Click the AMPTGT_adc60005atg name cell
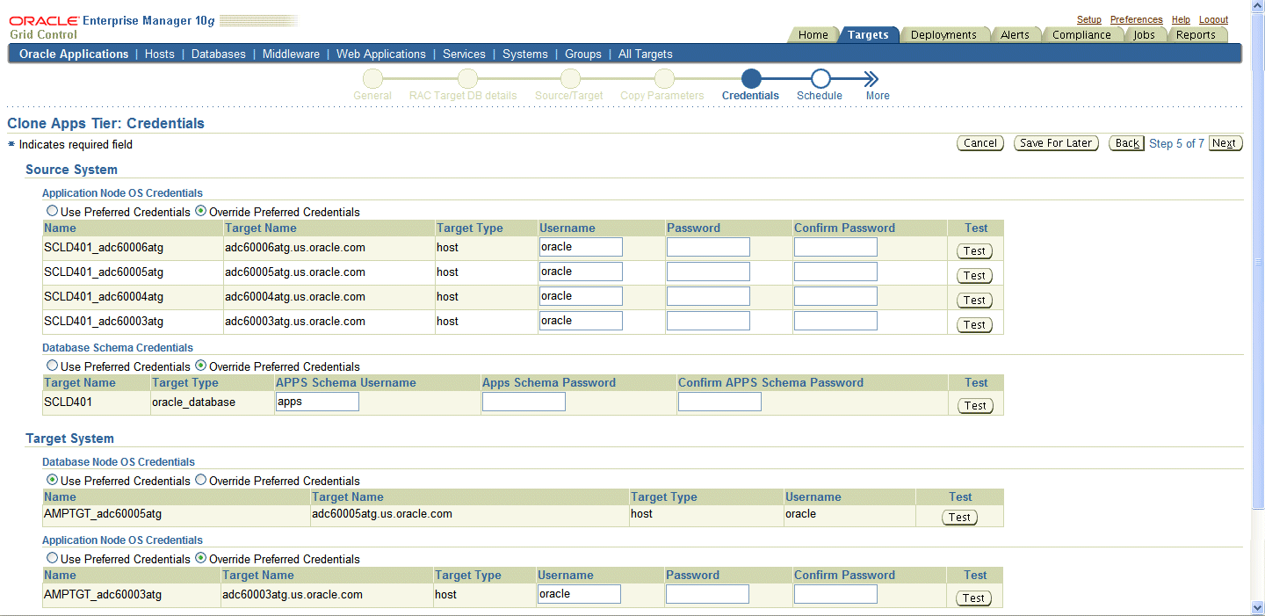Screen dimensions: 1265x616 (x=103, y=514)
